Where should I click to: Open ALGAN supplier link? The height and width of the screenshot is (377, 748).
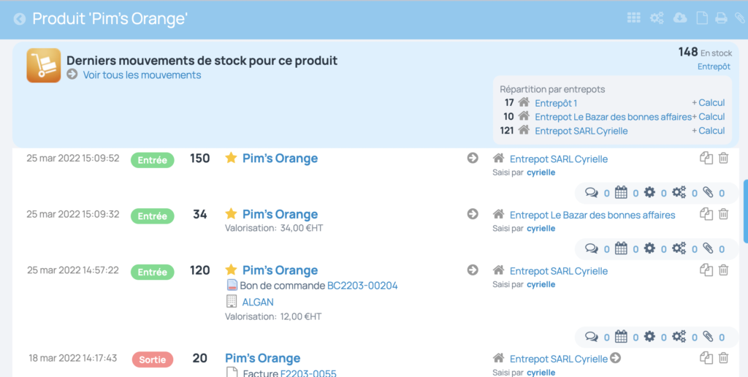point(258,302)
